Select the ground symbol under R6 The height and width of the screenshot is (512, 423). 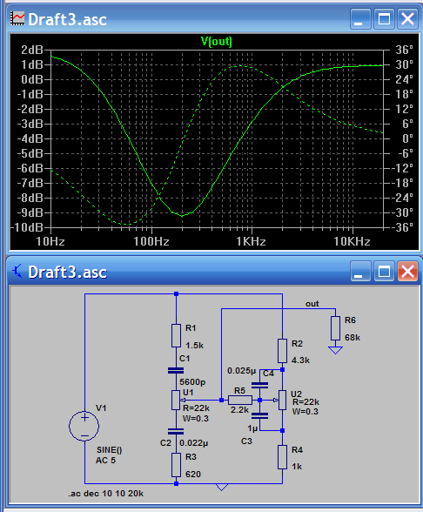335,350
